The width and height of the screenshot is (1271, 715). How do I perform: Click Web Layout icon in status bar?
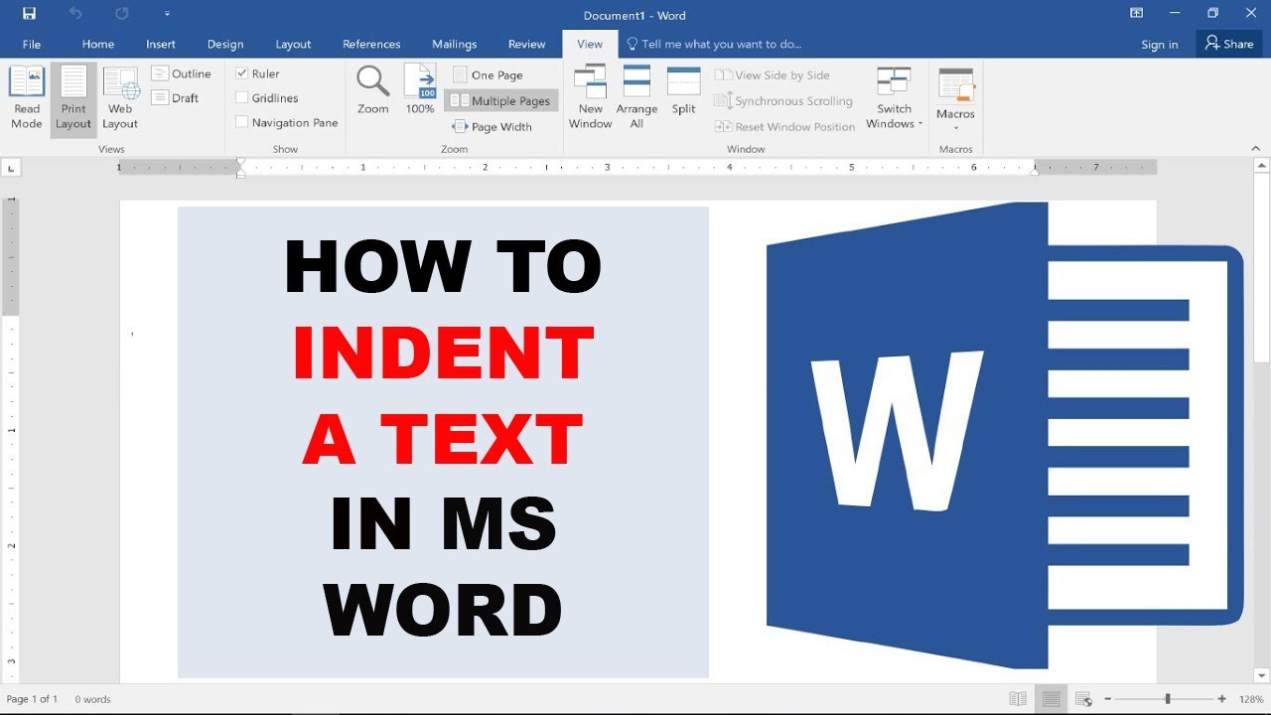(x=1083, y=699)
